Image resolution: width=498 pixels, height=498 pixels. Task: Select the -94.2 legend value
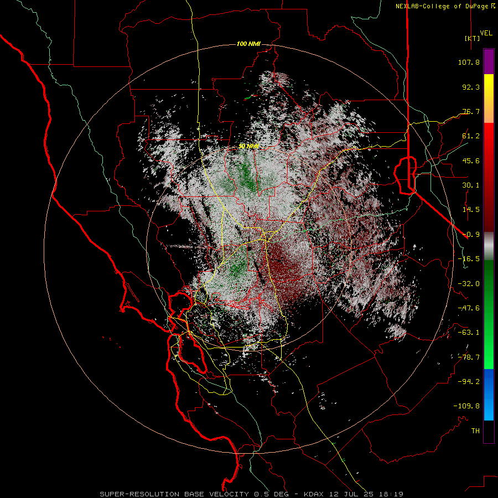pyautogui.click(x=469, y=382)
